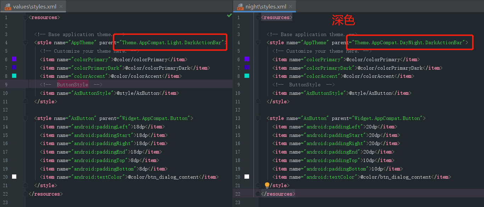Click @color/colorPrimary value in values\styles.xml
The image size is (484, 207).
(141, 59)
